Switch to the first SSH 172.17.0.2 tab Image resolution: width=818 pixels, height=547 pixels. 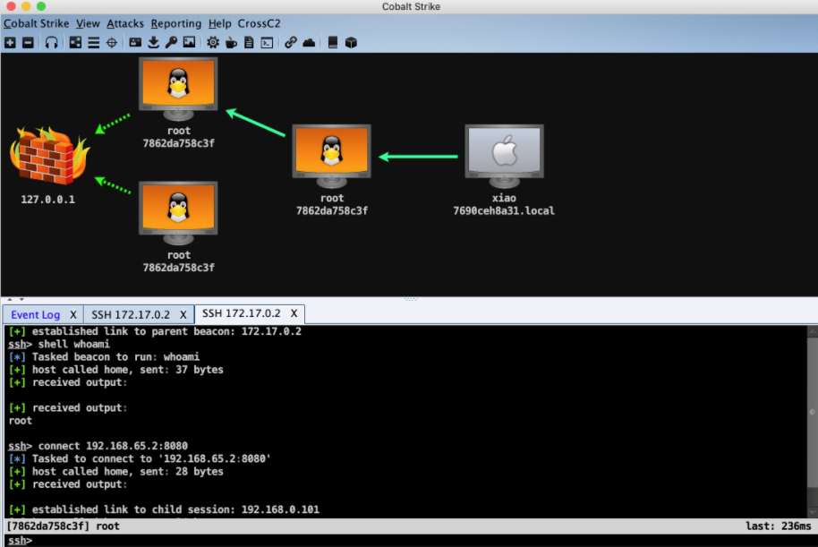131,315
